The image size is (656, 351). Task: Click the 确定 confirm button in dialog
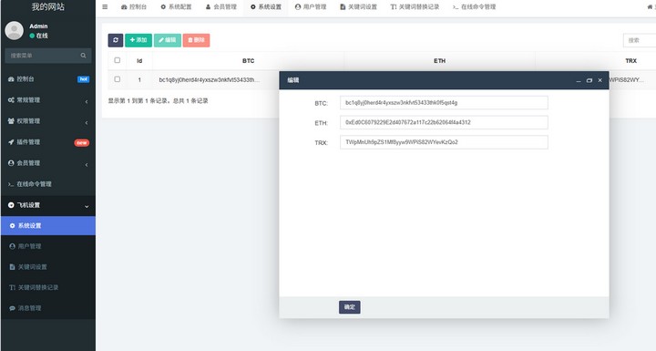point(350,307)
